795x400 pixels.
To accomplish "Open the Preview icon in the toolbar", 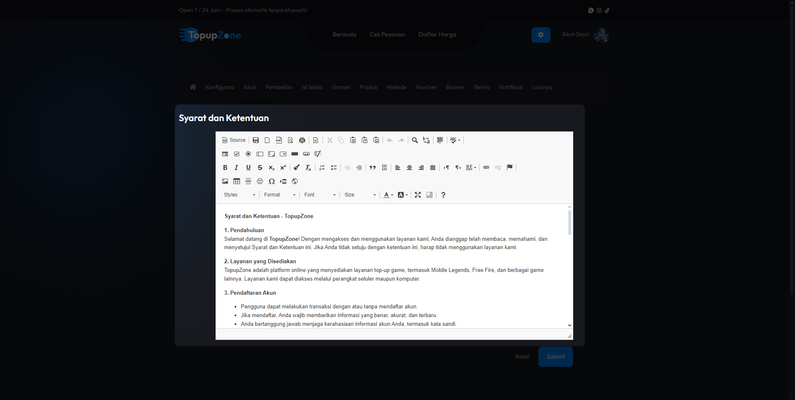I will [x=291, y=140].
